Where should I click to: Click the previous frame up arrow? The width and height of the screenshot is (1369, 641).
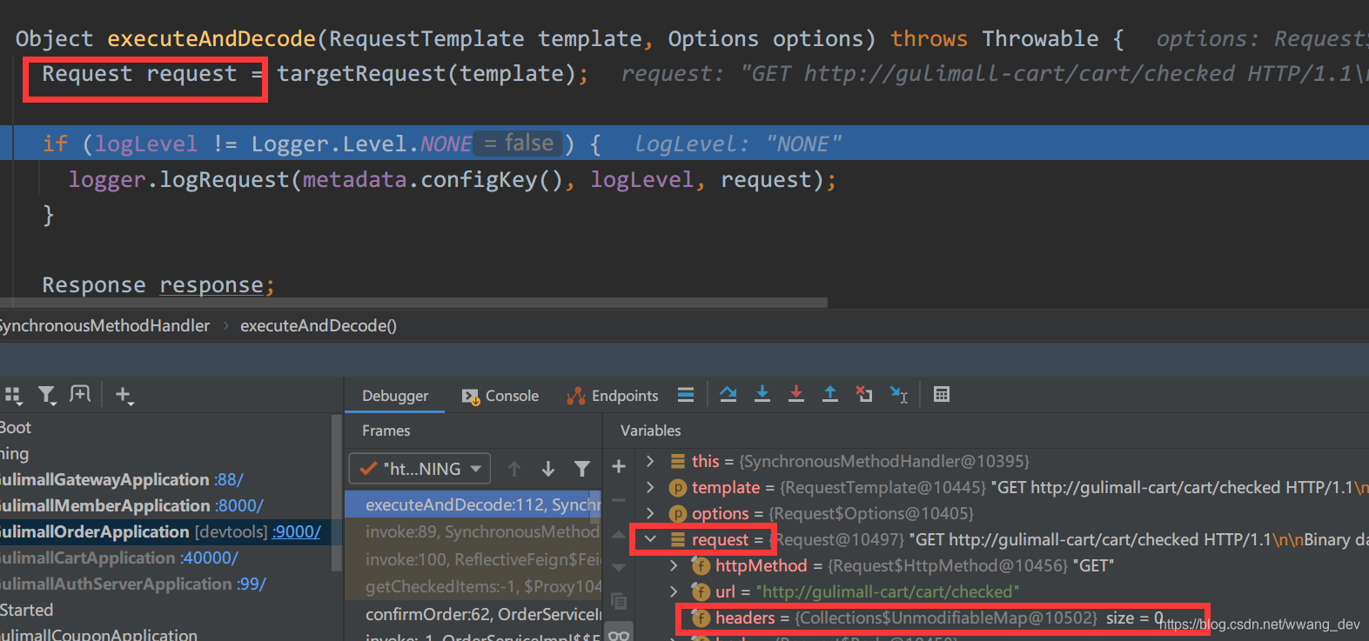tap(514, 469)
